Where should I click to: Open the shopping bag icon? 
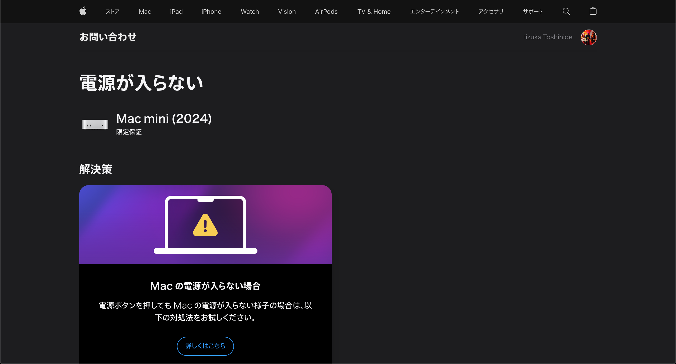tap(593, 11)
